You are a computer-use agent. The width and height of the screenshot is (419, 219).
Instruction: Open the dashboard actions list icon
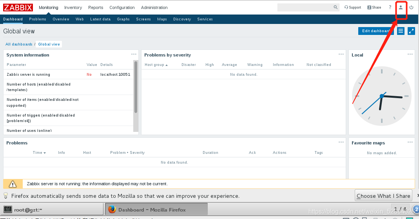point(401,31)
